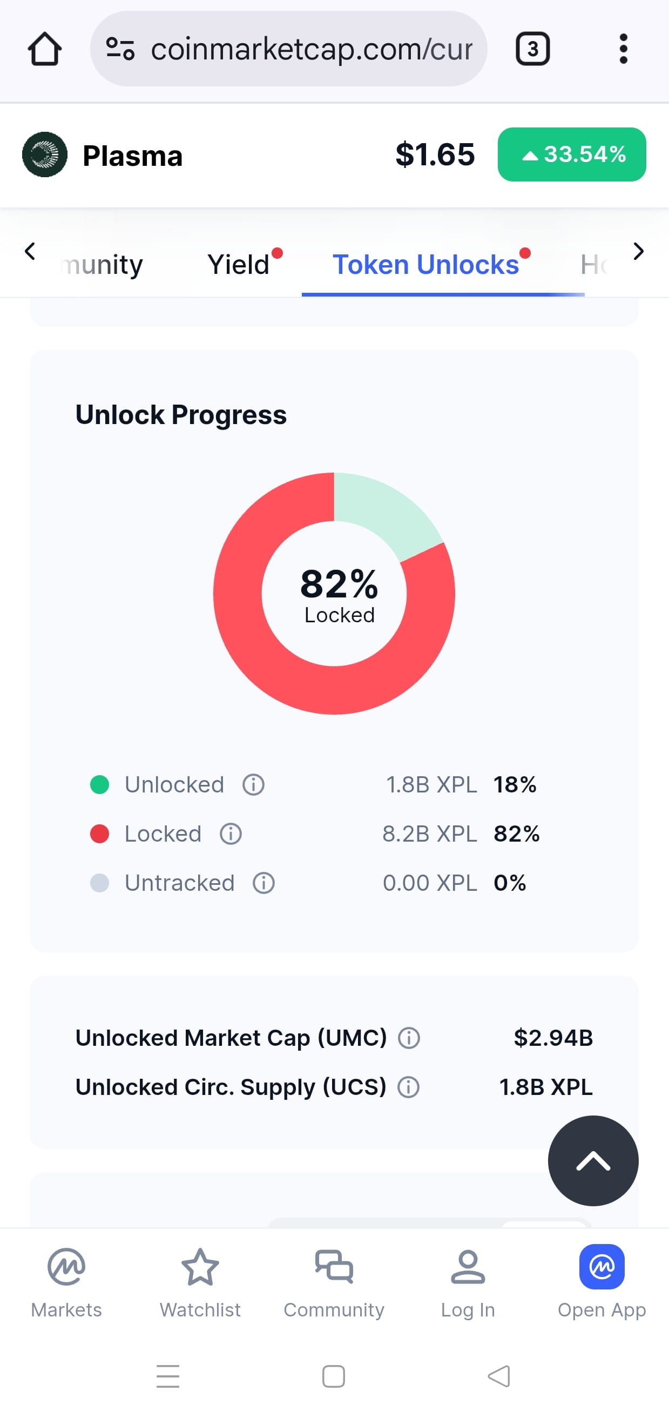Tap the scroll-to-top arrow button
669x1418 pixels.
[593, 1161]
